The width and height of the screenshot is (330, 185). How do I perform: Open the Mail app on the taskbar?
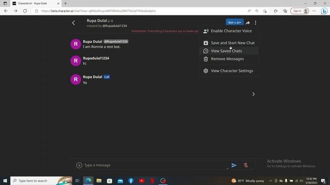click(120, 180)
